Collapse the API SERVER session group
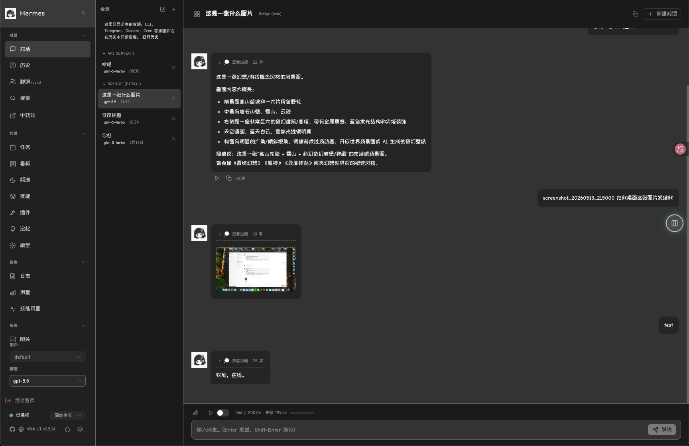The width and height of the screenshot is (689, 446). [118, 53]
